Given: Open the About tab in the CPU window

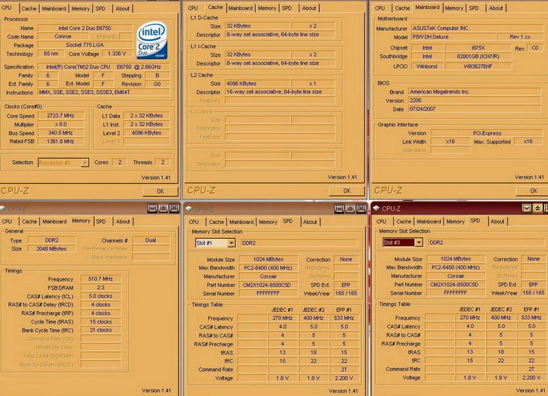Looking at the screenshot, I should point(122,8).
